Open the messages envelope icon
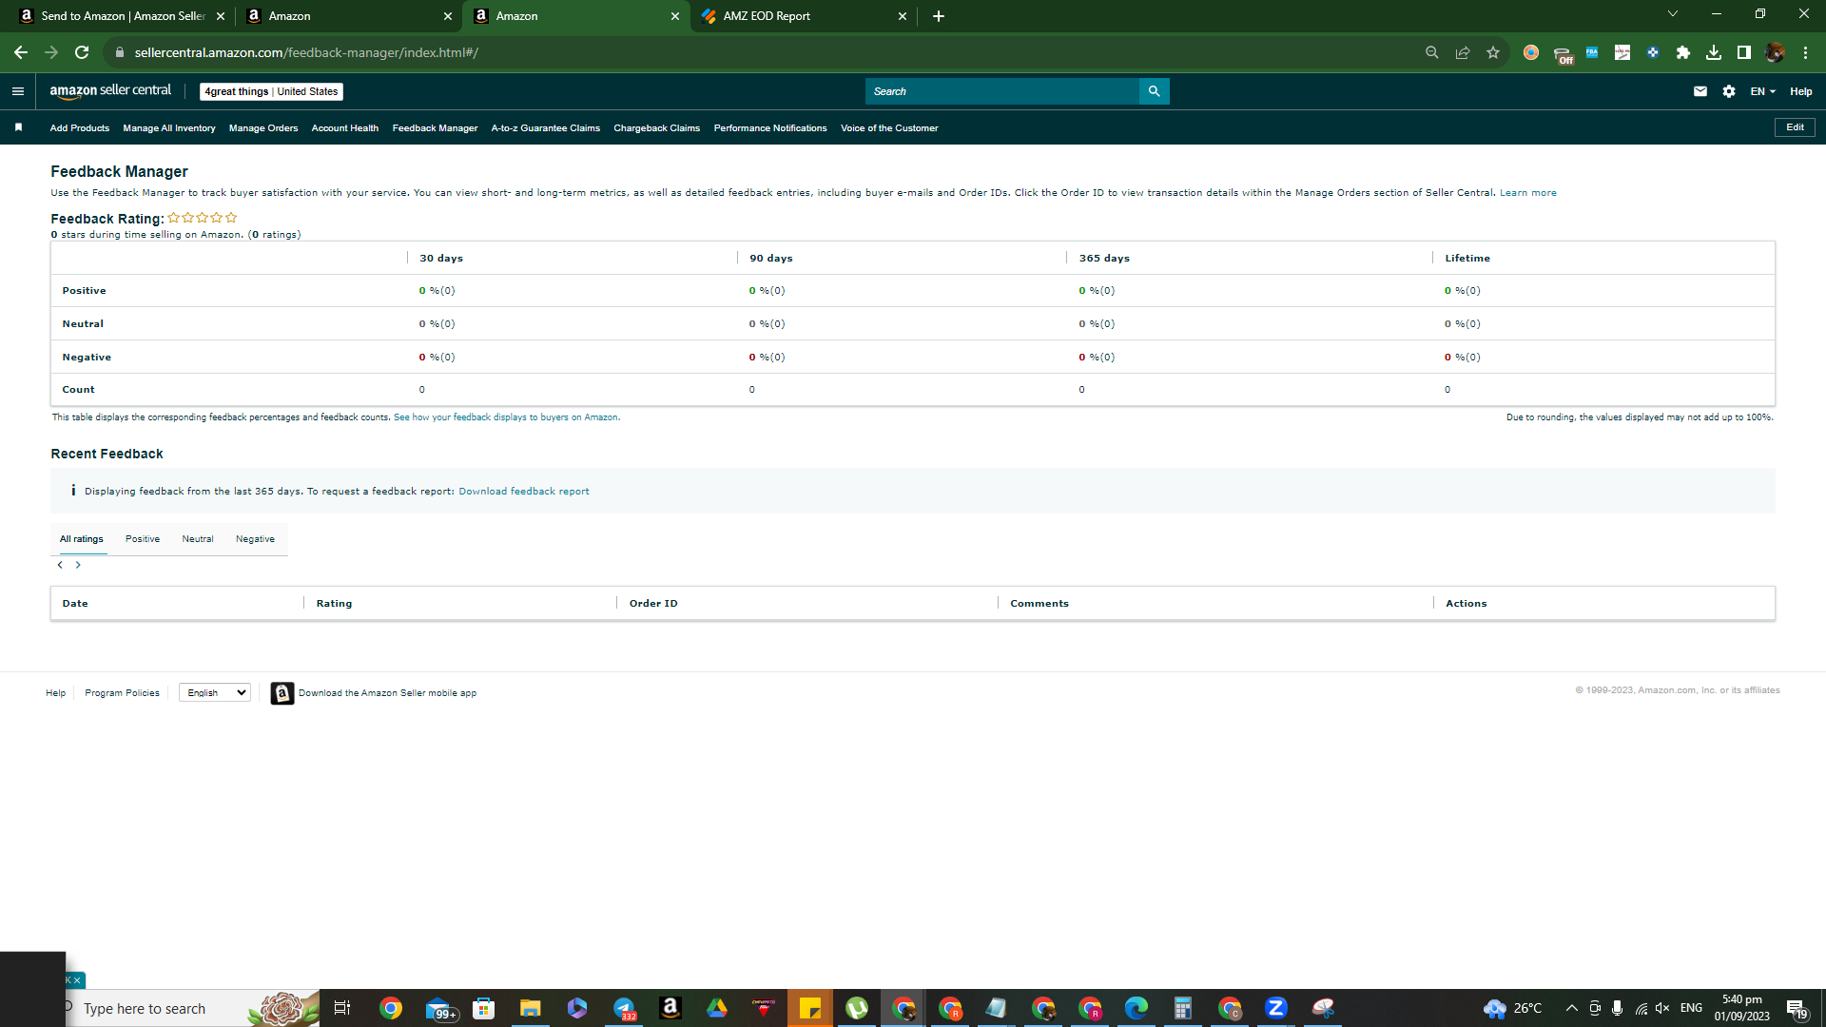Viewport: 1826px width, 1027px height. pyautogui.click(x=1700, y=91)
